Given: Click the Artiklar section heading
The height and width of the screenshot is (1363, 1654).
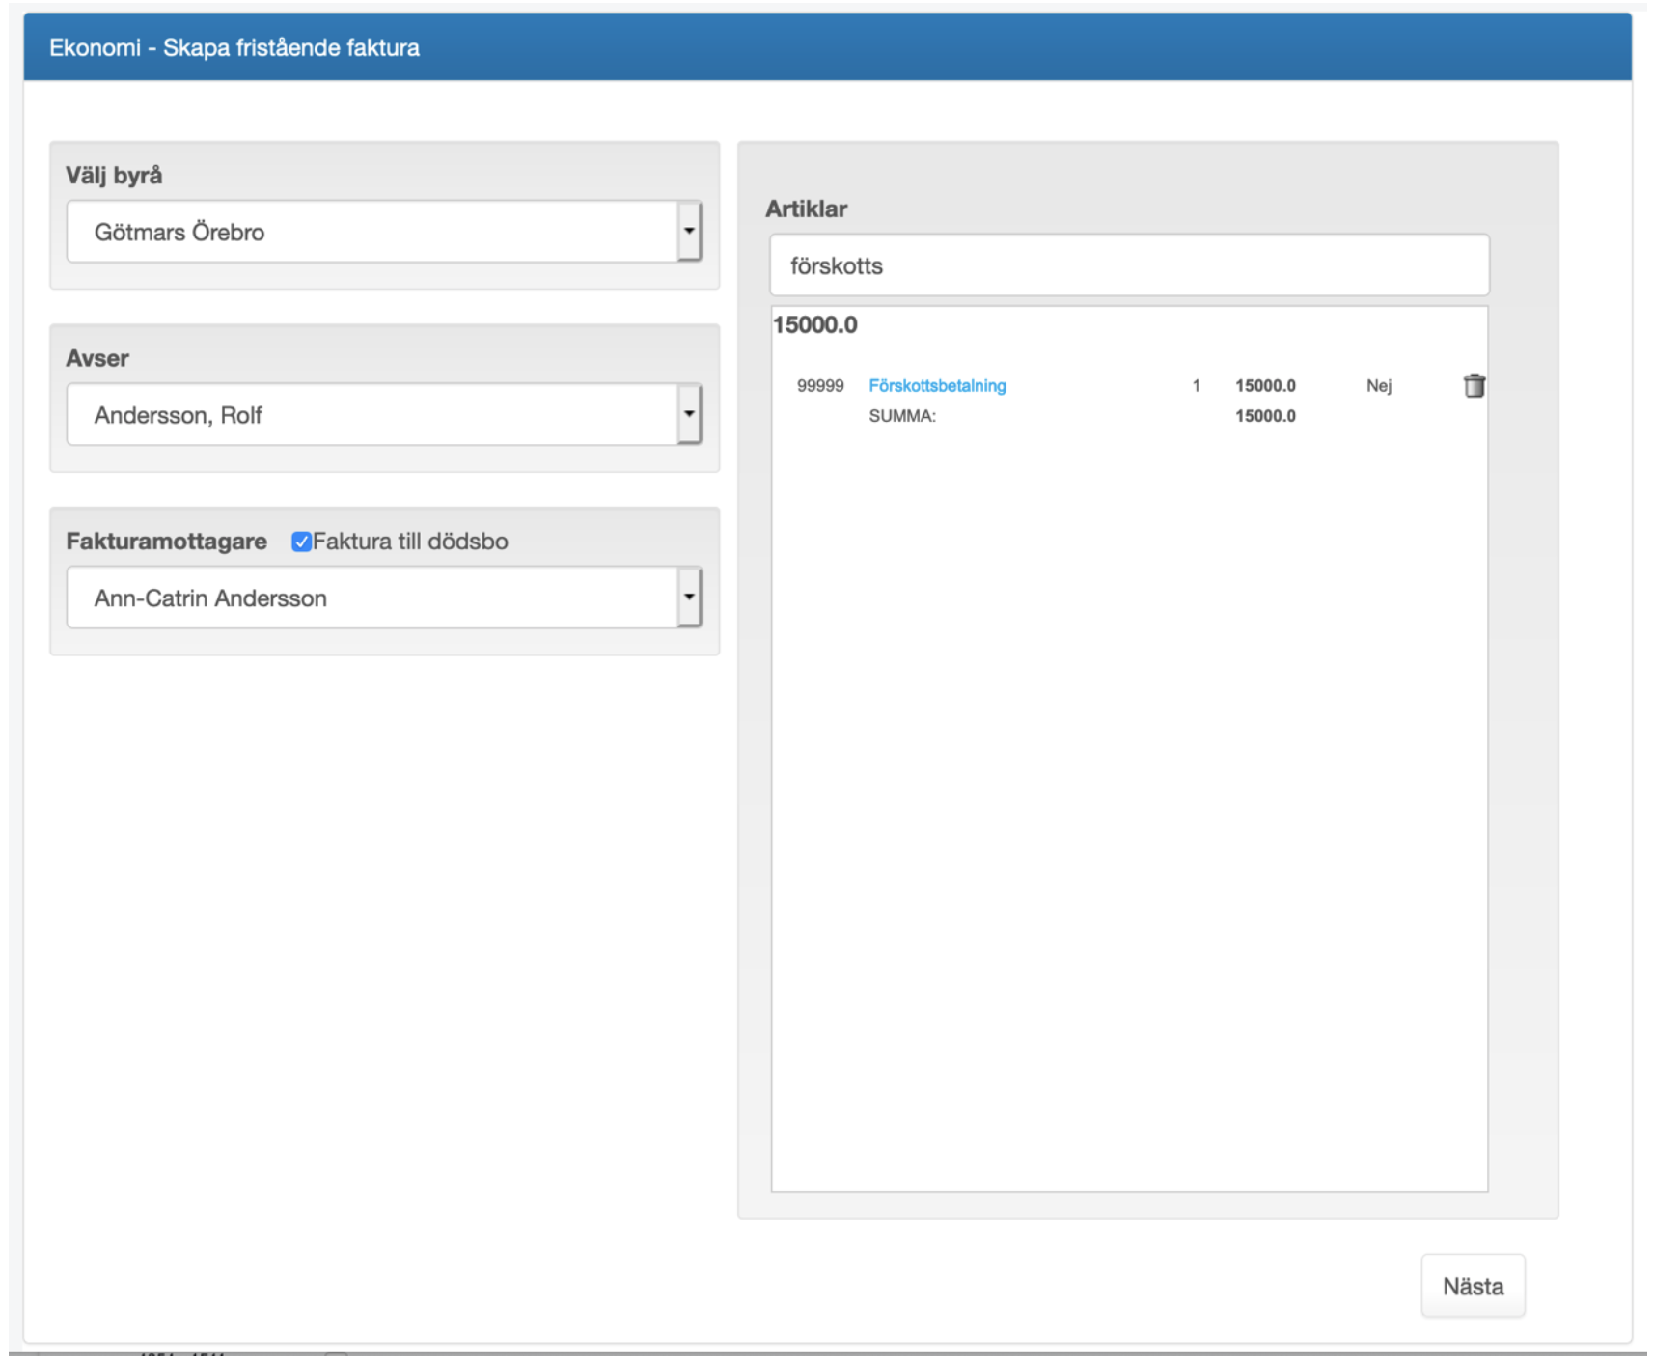Looking at the screenshot, I should pyautogui.click(x=806, y=209).
